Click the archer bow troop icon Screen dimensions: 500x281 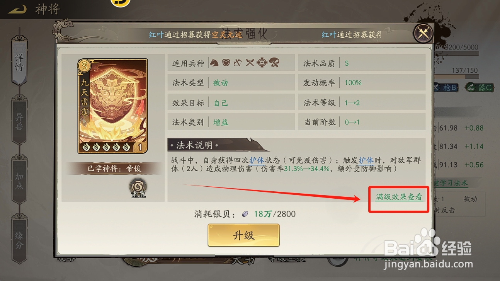click(238, 62)
